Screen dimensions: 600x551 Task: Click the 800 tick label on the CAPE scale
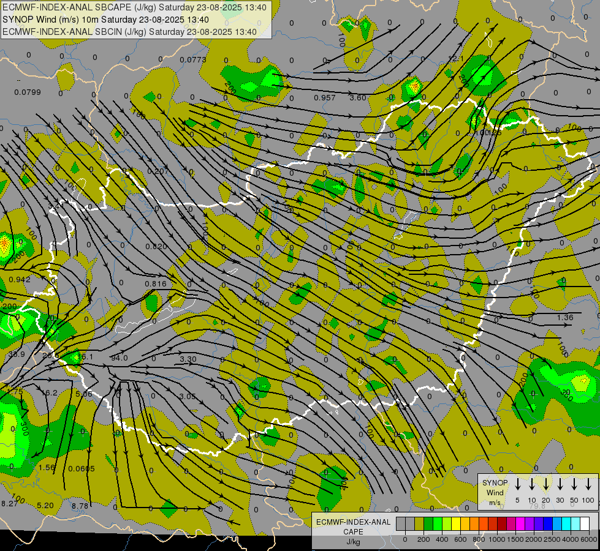[x=479, y=539]
